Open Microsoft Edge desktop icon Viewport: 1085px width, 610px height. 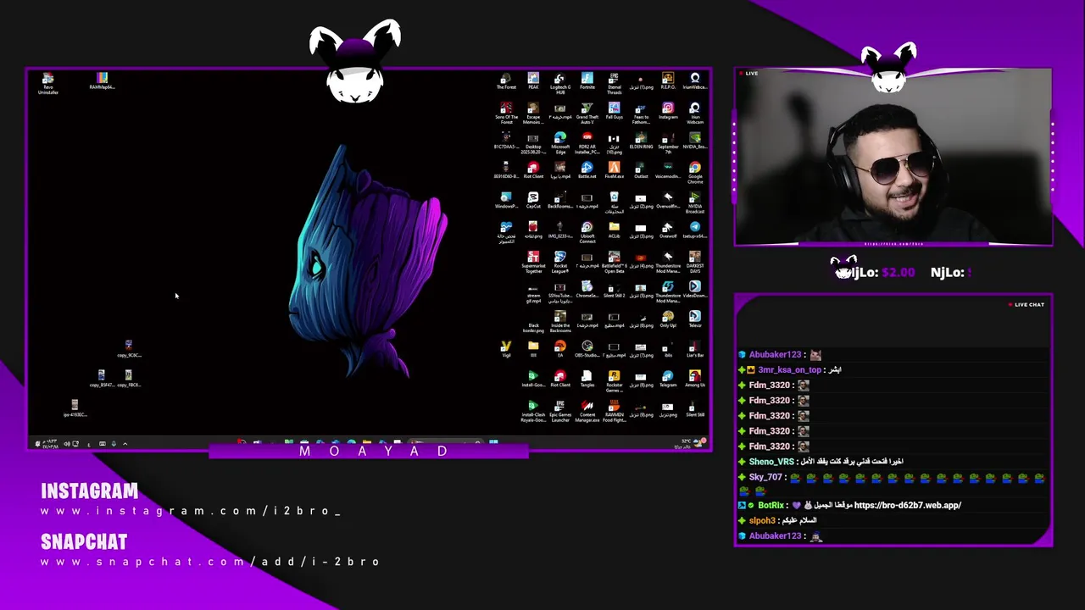coord(560,143)
